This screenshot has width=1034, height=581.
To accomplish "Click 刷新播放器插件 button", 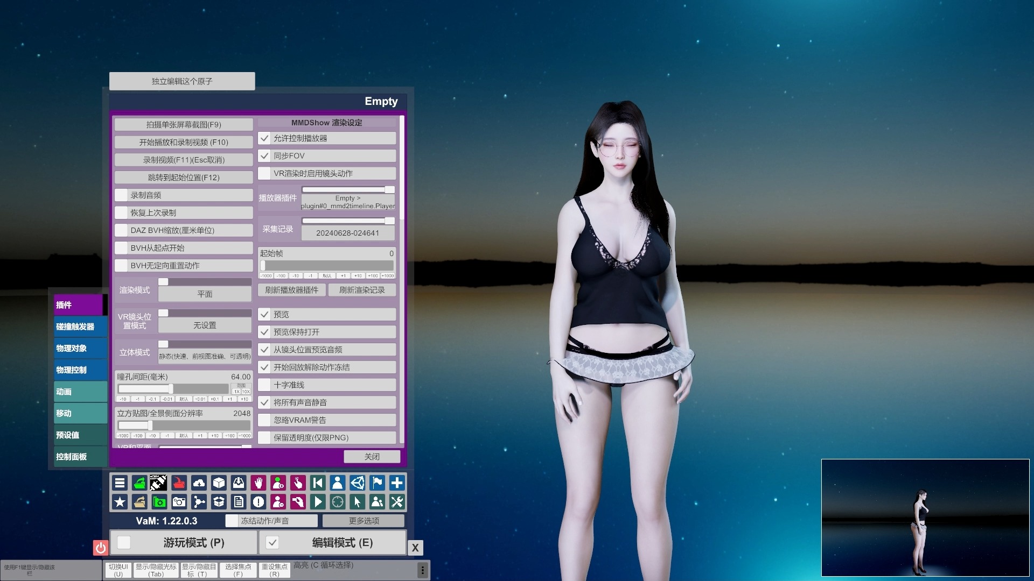I will (292, 290).
